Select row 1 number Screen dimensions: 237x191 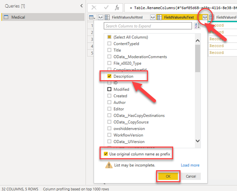click(92, 26)
